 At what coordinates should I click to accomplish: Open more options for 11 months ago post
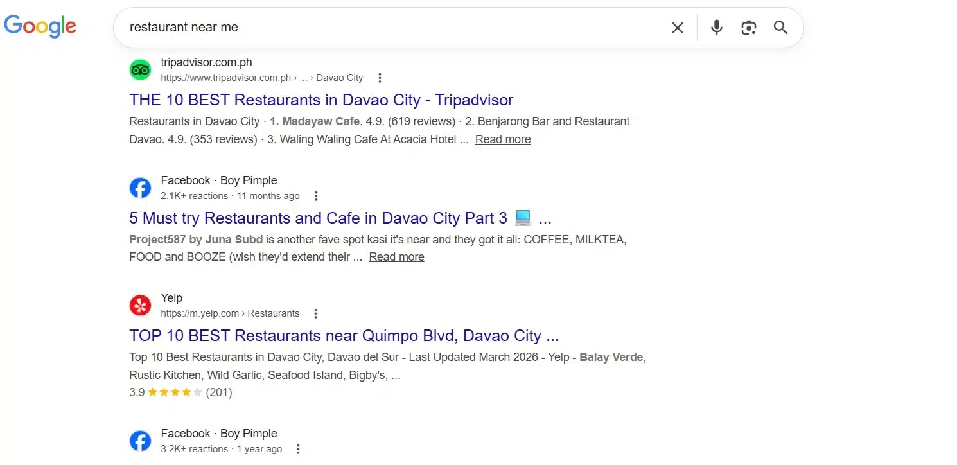(315, 196)
